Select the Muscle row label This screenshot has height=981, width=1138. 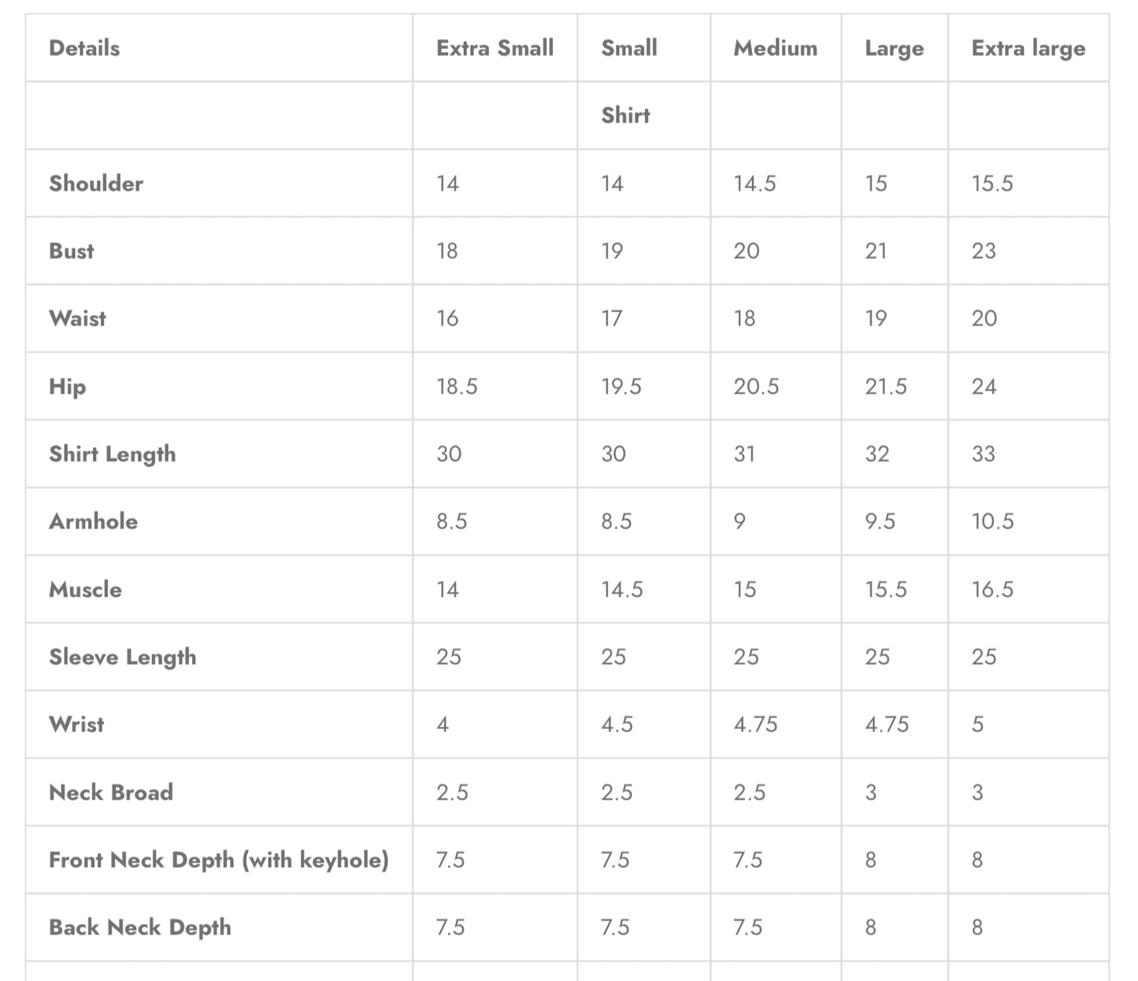(x=85, y=590)
